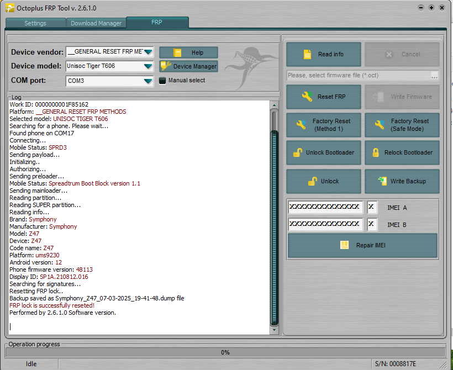
Task: Click the Write Backup icon
Action: [382, 181]
